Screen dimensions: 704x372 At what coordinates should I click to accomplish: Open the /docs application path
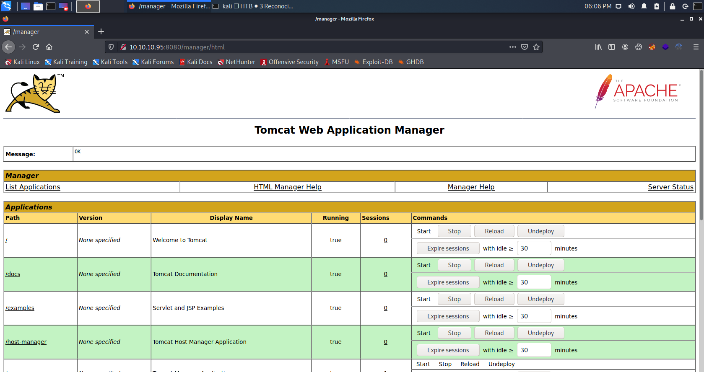(x=13, y=274)
